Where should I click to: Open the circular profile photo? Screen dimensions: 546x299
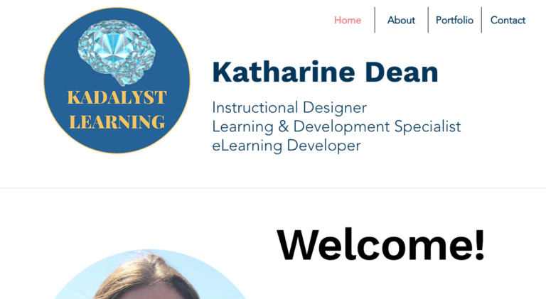coord(150,274)
